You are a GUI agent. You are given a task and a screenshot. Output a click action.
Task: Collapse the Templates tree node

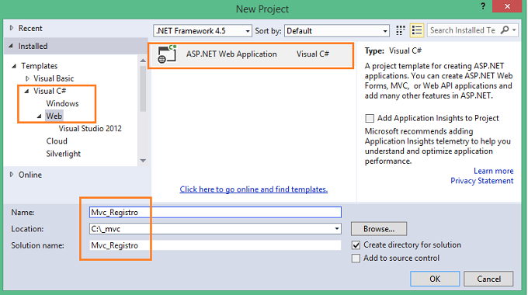point(14,66)
